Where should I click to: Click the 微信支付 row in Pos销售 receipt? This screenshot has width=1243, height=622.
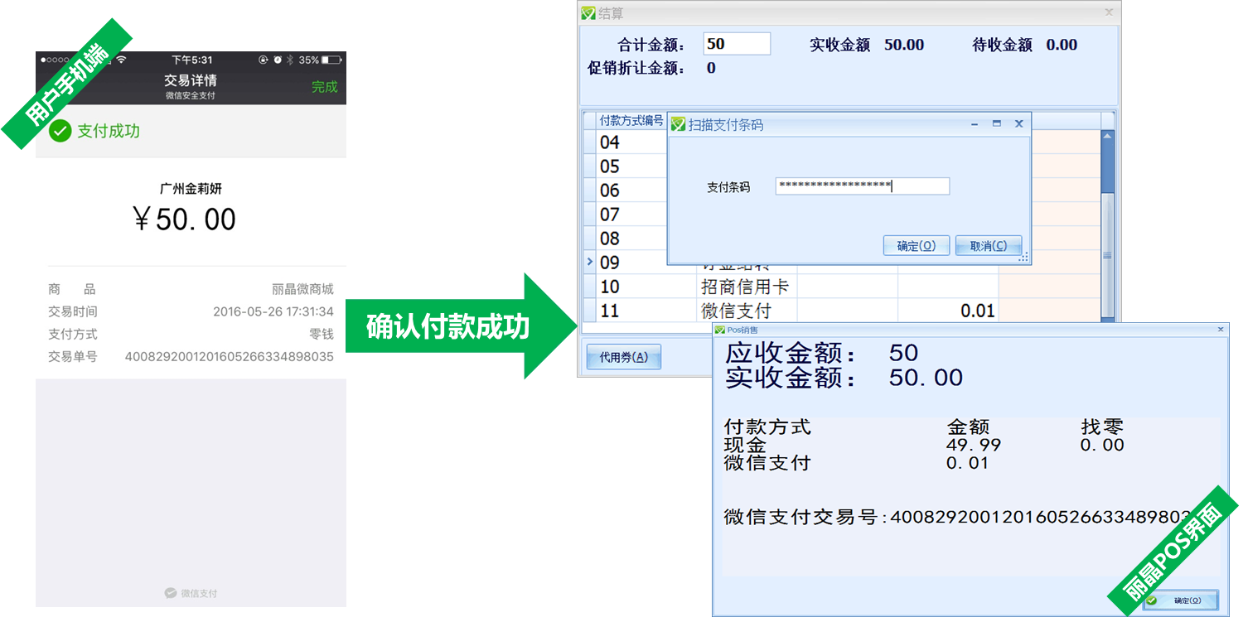point(856,463)
